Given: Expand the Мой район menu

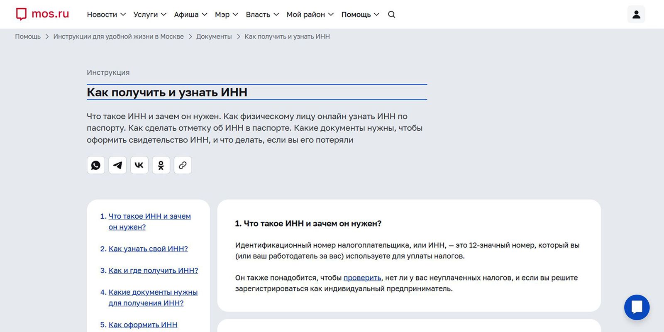Looking at the screenshot, I should click(x=310, y=15).
